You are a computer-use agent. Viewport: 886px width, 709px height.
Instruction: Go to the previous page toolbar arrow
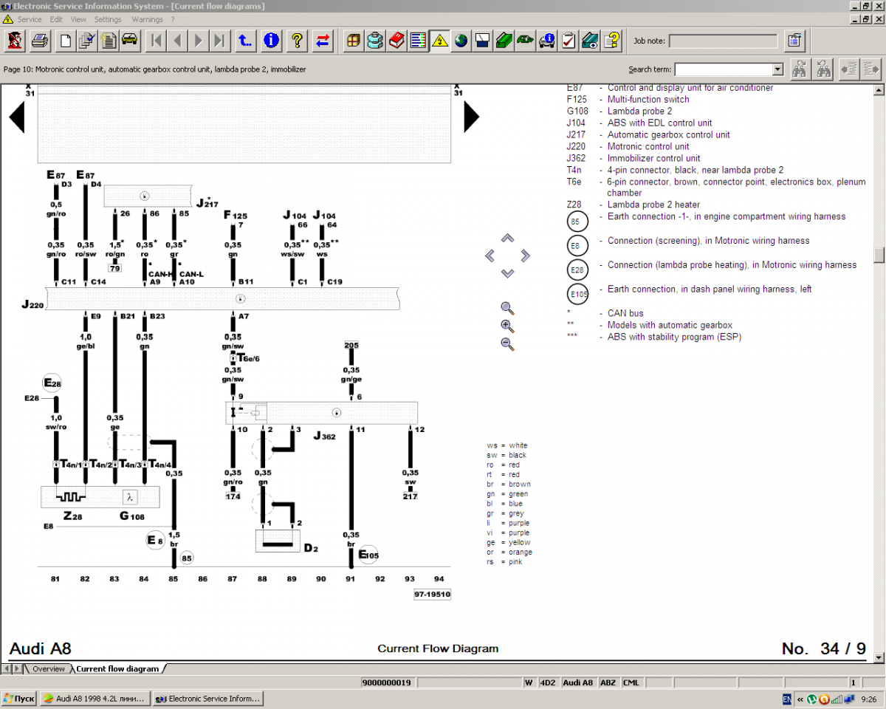click(176, 40)
